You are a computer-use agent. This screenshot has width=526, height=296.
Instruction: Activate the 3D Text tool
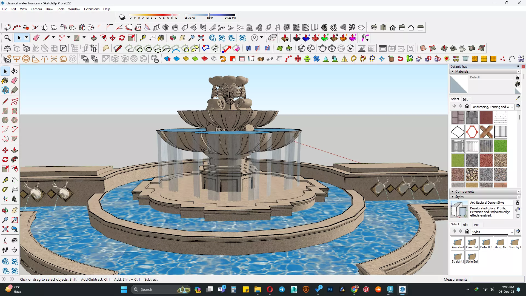tap(15, 199)
